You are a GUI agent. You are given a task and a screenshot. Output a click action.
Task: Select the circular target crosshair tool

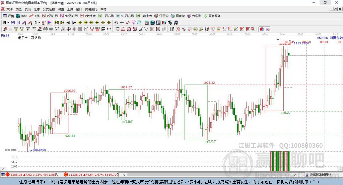coord(68,29)
